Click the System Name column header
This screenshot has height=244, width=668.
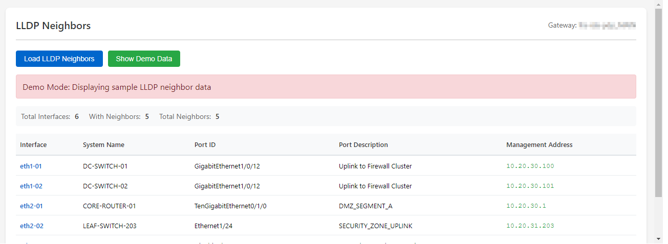pos(103,144)
